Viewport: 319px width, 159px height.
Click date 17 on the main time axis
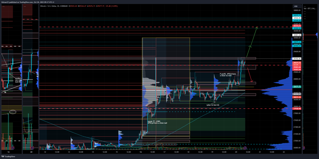point(164,152)
